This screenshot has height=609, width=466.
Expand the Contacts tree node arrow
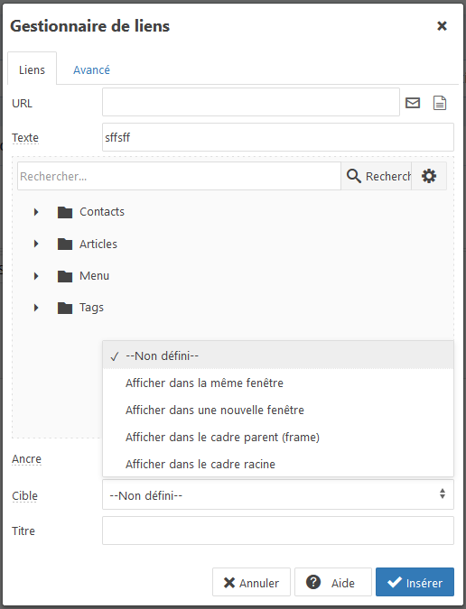36,212
